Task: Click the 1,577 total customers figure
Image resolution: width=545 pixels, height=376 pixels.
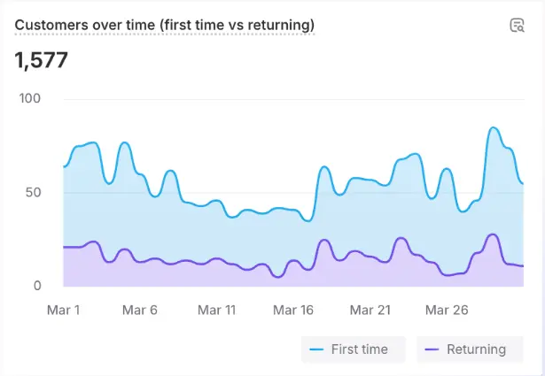Action: [x=42, y=60]
